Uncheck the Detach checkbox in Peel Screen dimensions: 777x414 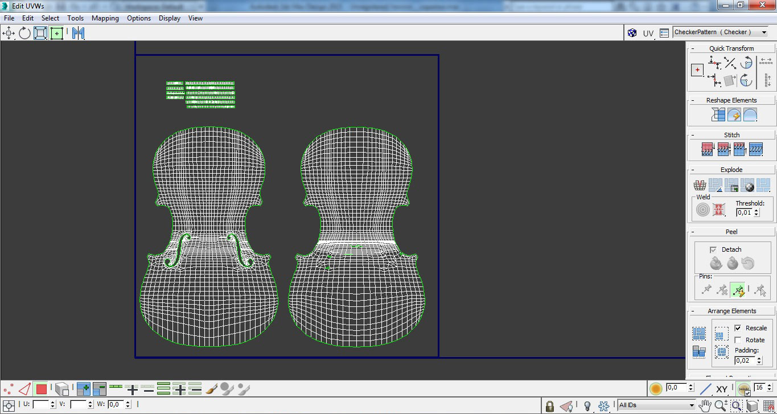coord(713,249)
